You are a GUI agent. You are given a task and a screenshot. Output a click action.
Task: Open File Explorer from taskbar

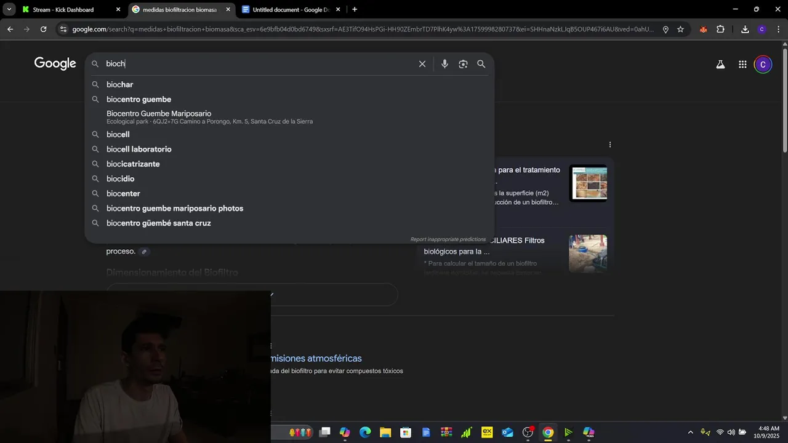[385, 433]
